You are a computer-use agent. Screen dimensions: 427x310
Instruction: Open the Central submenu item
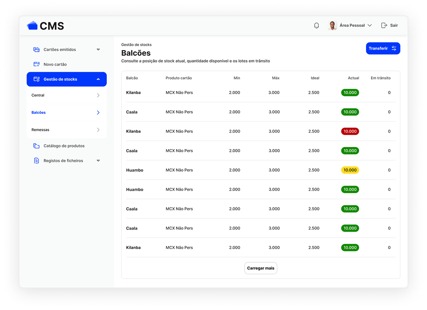click(x=66, y=95)
